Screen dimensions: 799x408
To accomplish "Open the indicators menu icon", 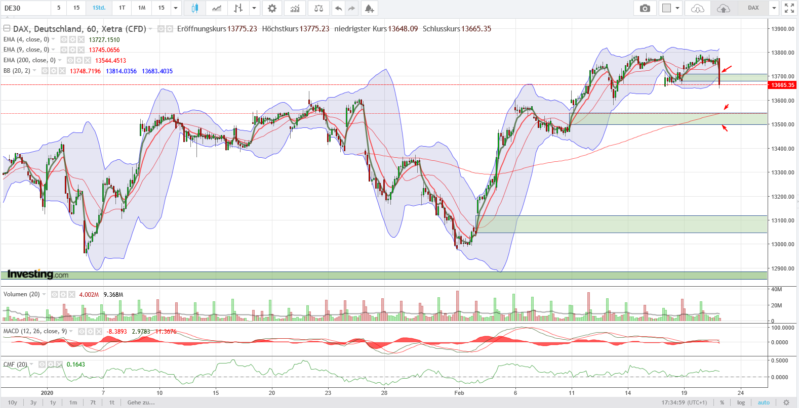I will coord(295,8).
